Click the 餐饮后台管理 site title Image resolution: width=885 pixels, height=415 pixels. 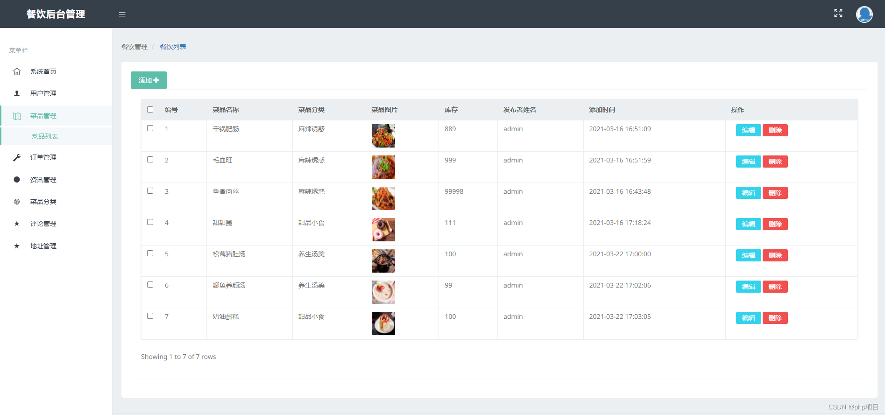point(56,14)
